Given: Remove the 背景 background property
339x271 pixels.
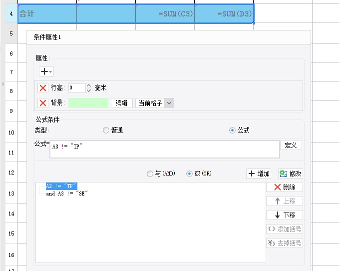Looking at the screenshot, I should click(43, 103).
